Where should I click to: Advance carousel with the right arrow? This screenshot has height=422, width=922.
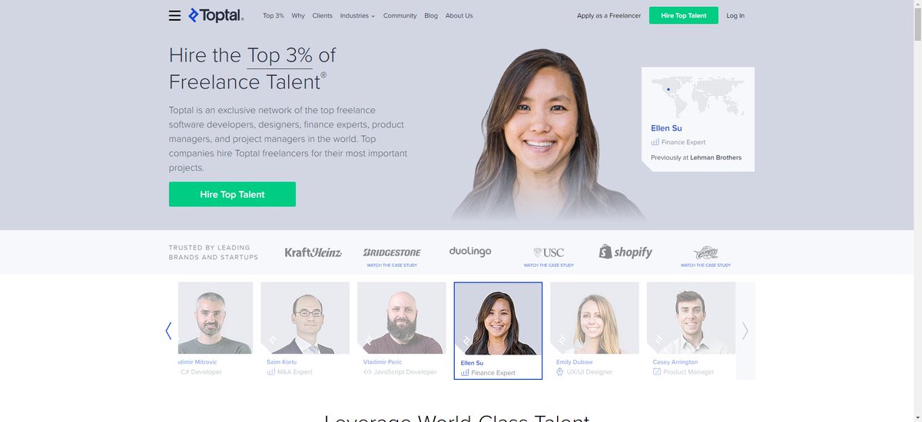pos(745,331)
